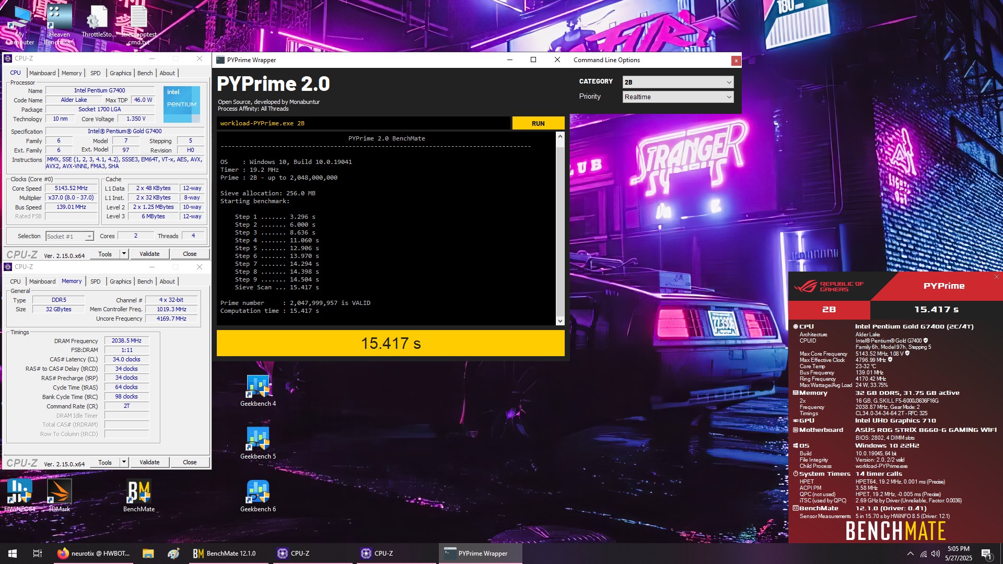Click the Core Speed 5143.52 MHz value

coord(71,189)
